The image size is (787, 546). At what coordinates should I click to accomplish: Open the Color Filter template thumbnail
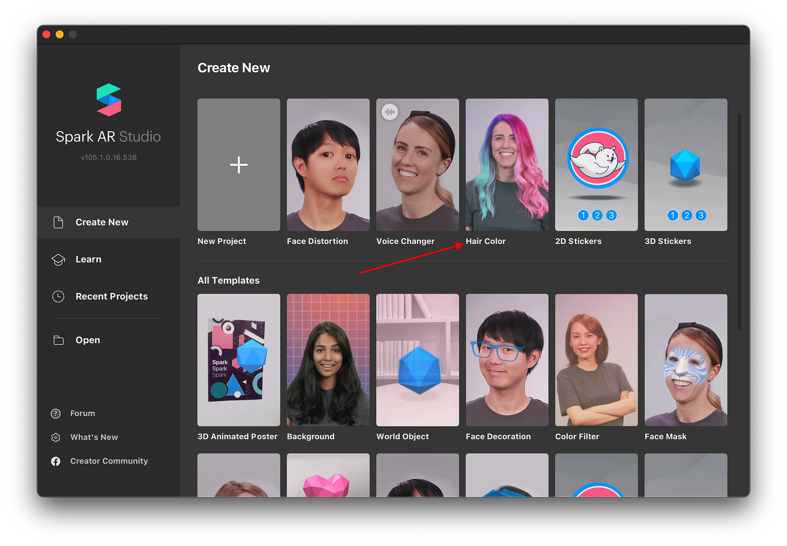(x=596, y=360)
